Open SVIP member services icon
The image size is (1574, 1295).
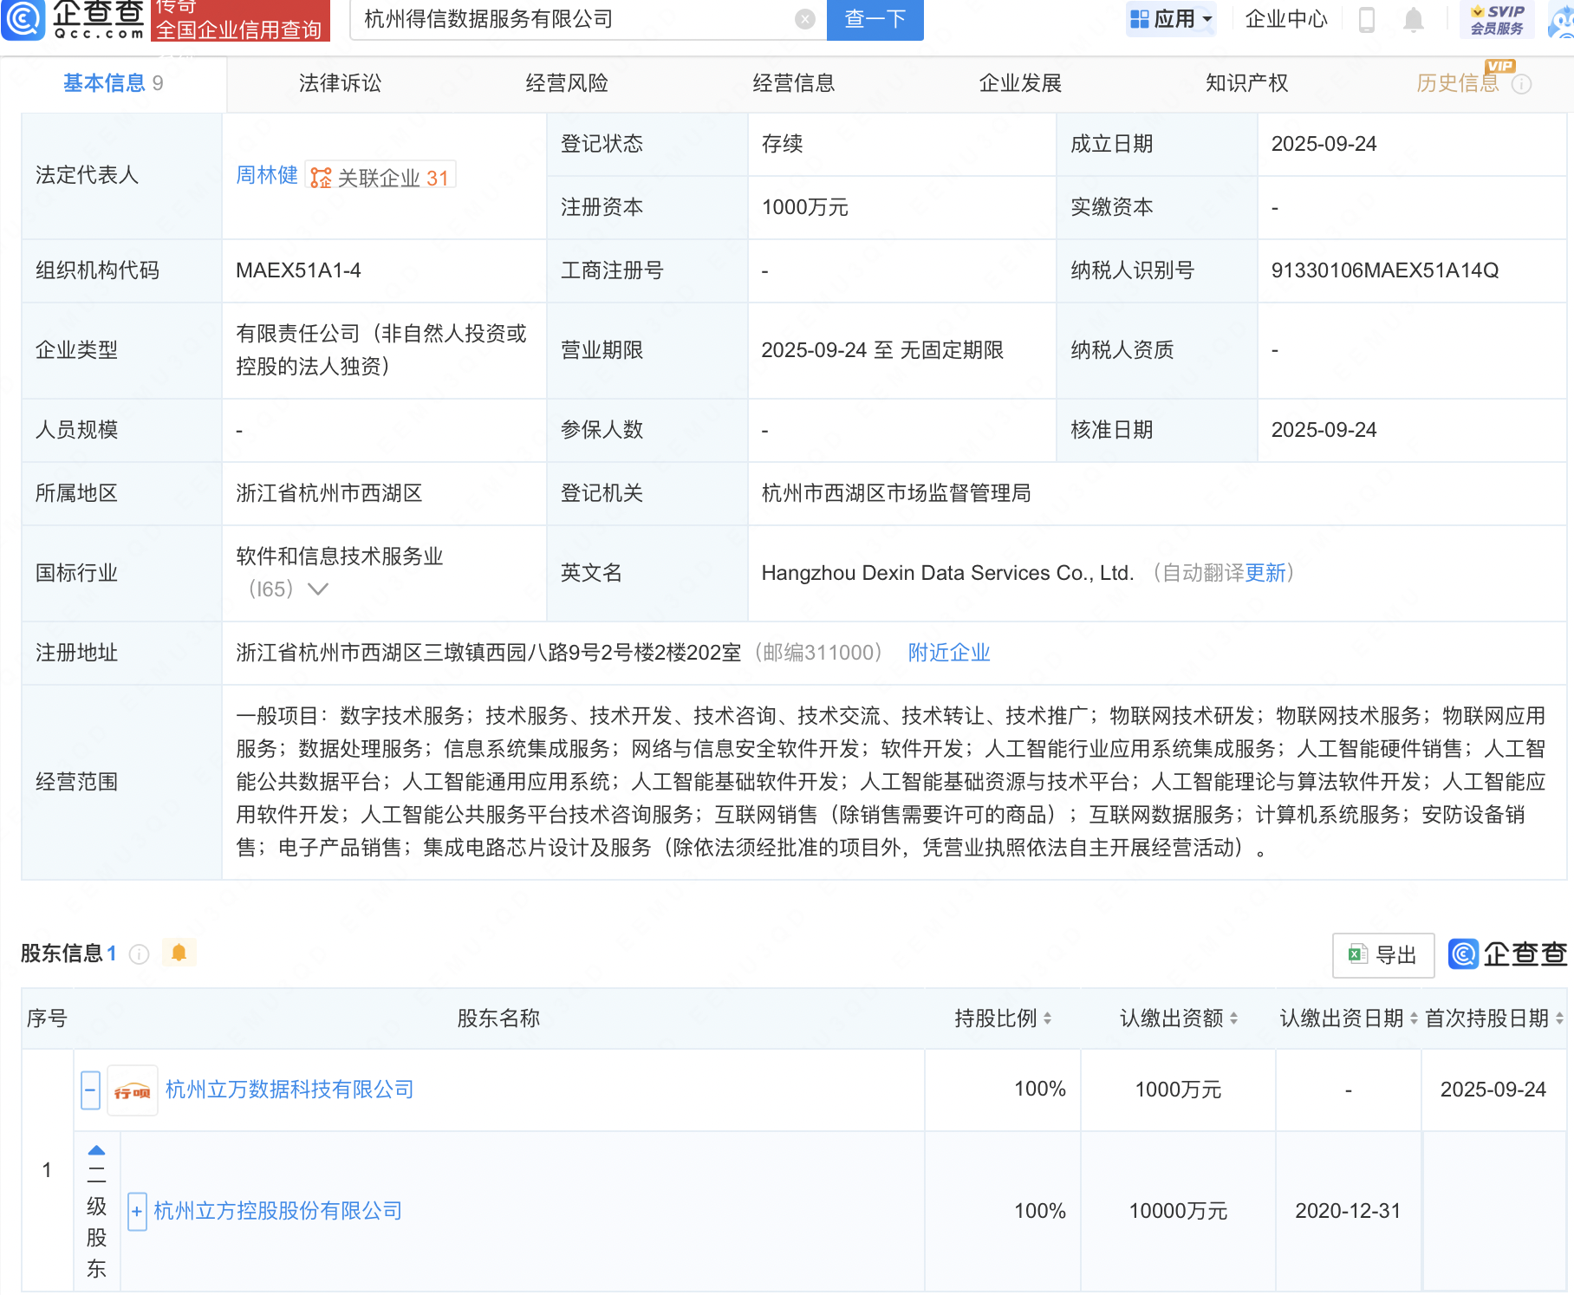[1497, 19]
